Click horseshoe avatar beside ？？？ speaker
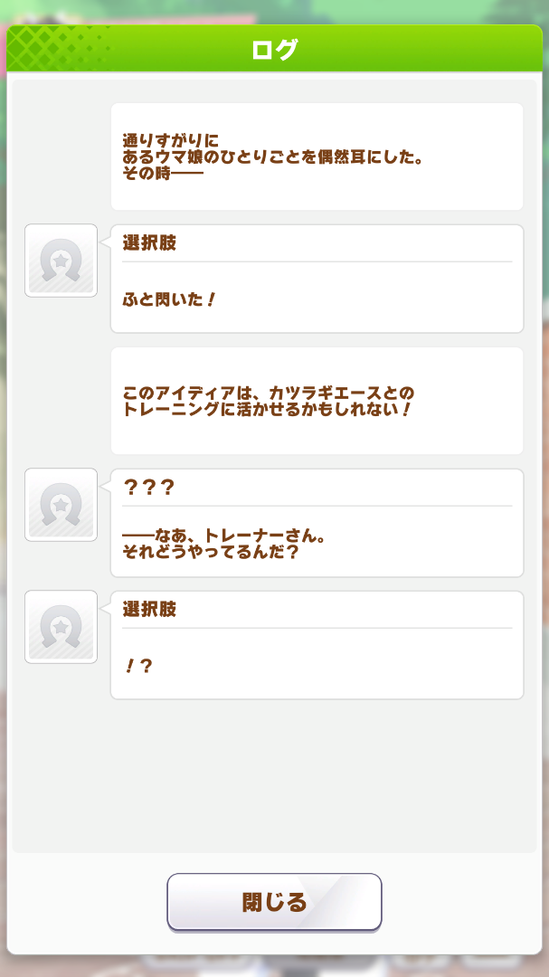This screenshot has width=549, height=977. [x=61, y=505]
